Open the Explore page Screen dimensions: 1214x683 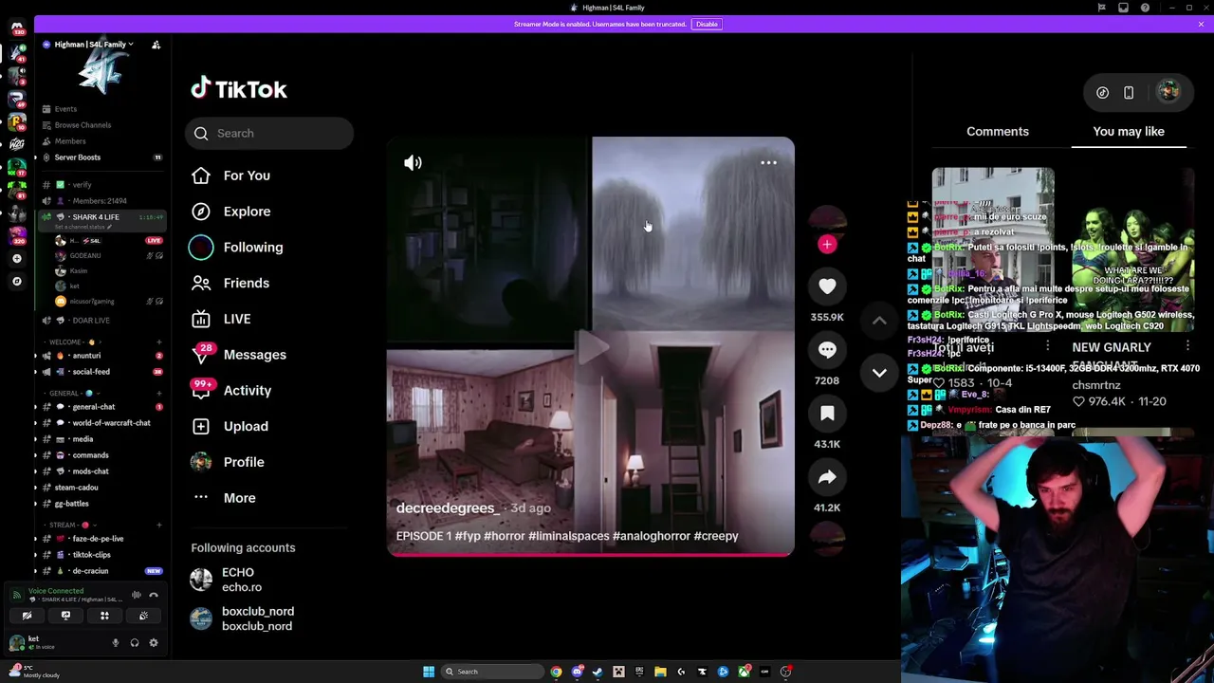tap(247, 212)
